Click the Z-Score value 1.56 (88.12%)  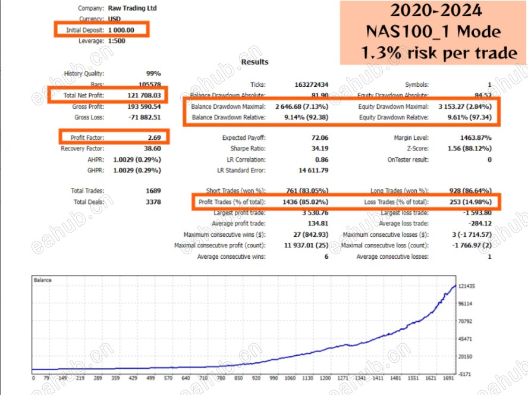pos(469,148)
